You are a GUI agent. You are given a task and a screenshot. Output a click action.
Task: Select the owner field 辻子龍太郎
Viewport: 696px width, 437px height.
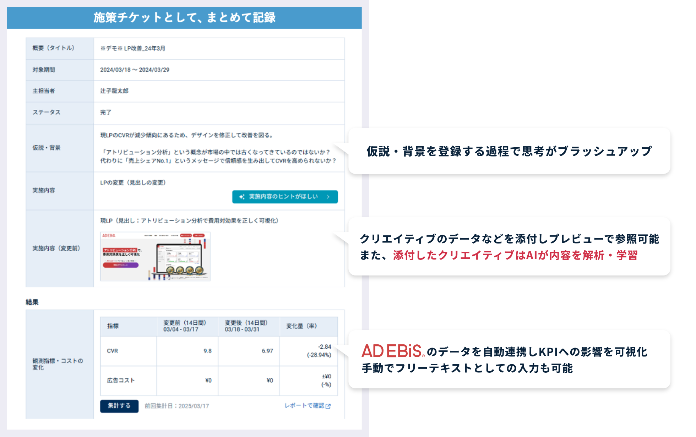click(114, 91)
